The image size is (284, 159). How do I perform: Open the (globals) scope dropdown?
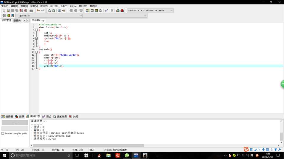(50, 16)
